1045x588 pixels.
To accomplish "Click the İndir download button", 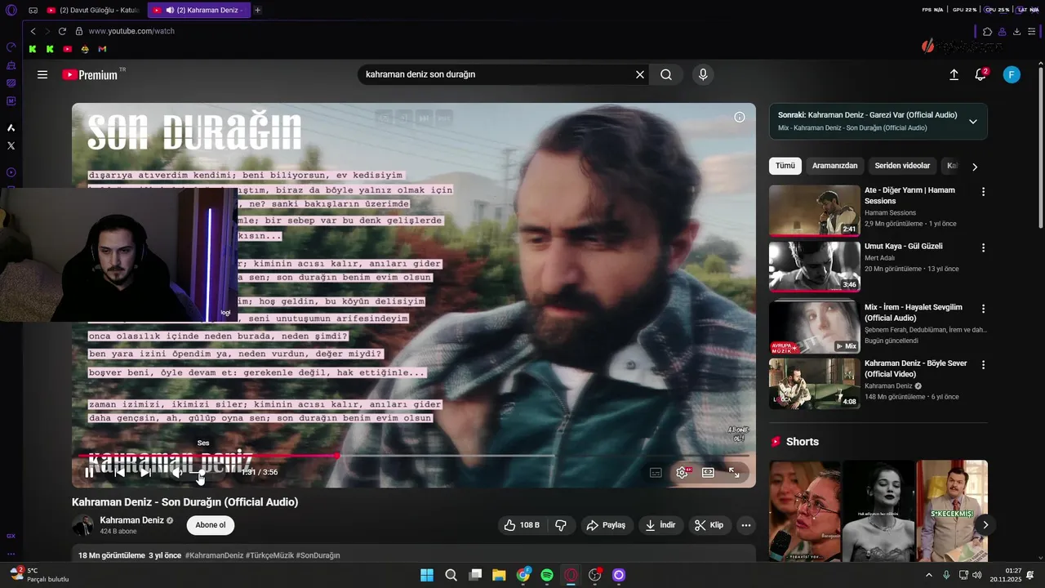I will coord(661,525).
